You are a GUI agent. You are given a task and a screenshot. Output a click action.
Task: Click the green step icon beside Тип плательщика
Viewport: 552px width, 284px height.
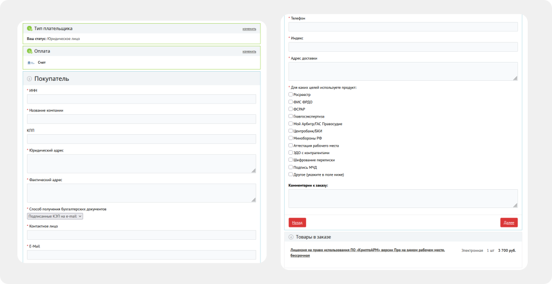coord(30,28)
